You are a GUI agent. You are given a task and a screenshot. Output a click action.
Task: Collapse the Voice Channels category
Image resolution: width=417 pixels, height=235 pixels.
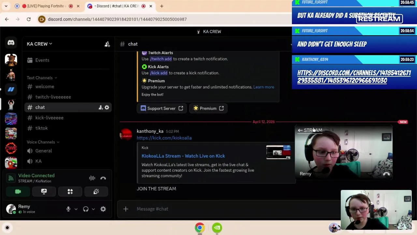tap(43, 142)
